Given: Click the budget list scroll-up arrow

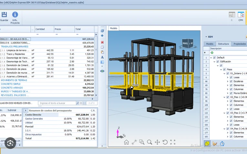Looking at the screenshot, I should click(x=96, y=34).
